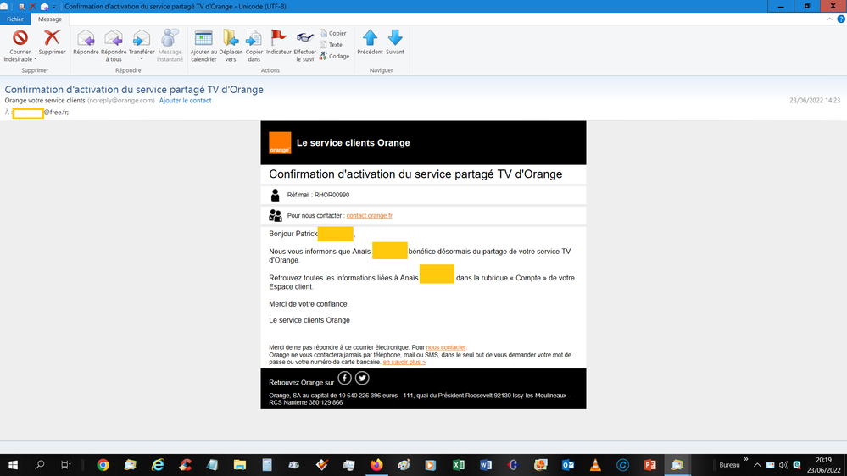Click the Orange logo in email header

[x=280, y=143]
